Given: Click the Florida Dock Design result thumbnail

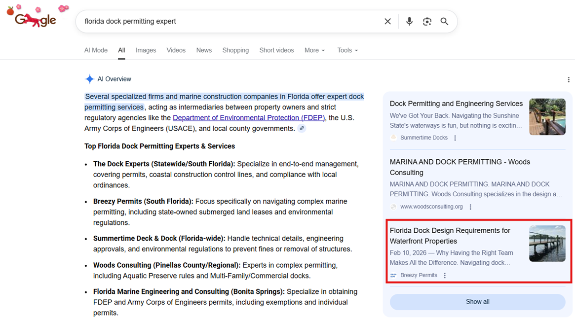Looking at the screenshot, I should coord(547,244).
